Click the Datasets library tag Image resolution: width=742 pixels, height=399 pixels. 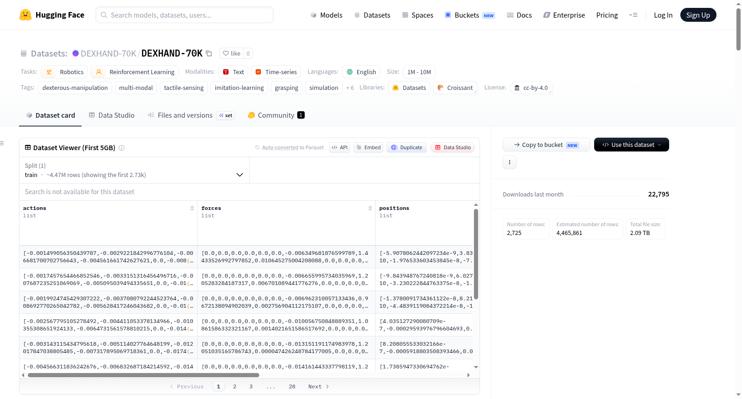click(409, 88)
